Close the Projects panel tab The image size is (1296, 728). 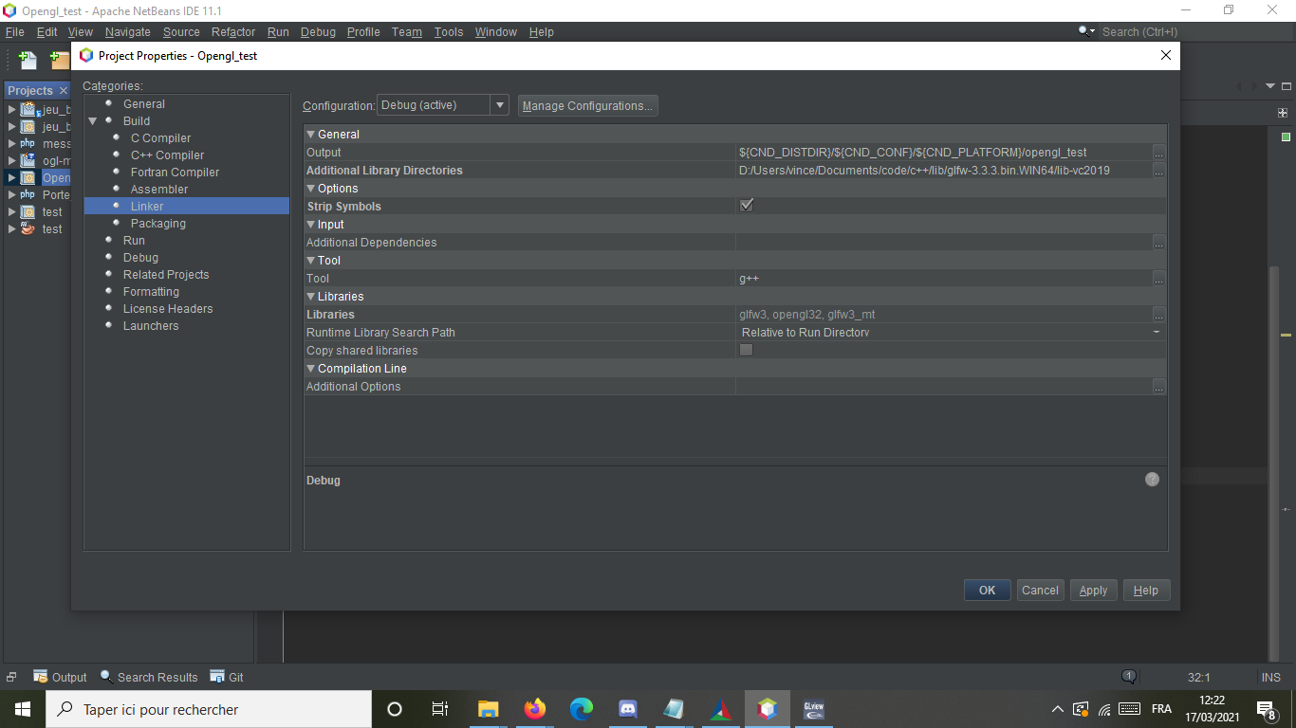64,91
